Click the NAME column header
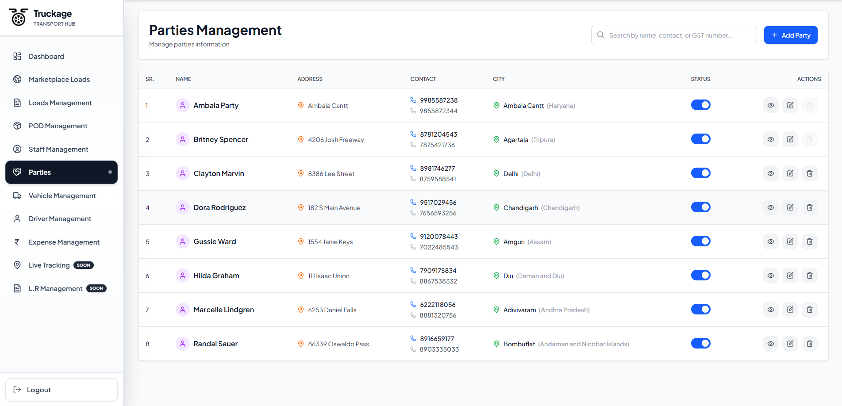This screenshot has height=406, width=842. click(x=184, y=79)
